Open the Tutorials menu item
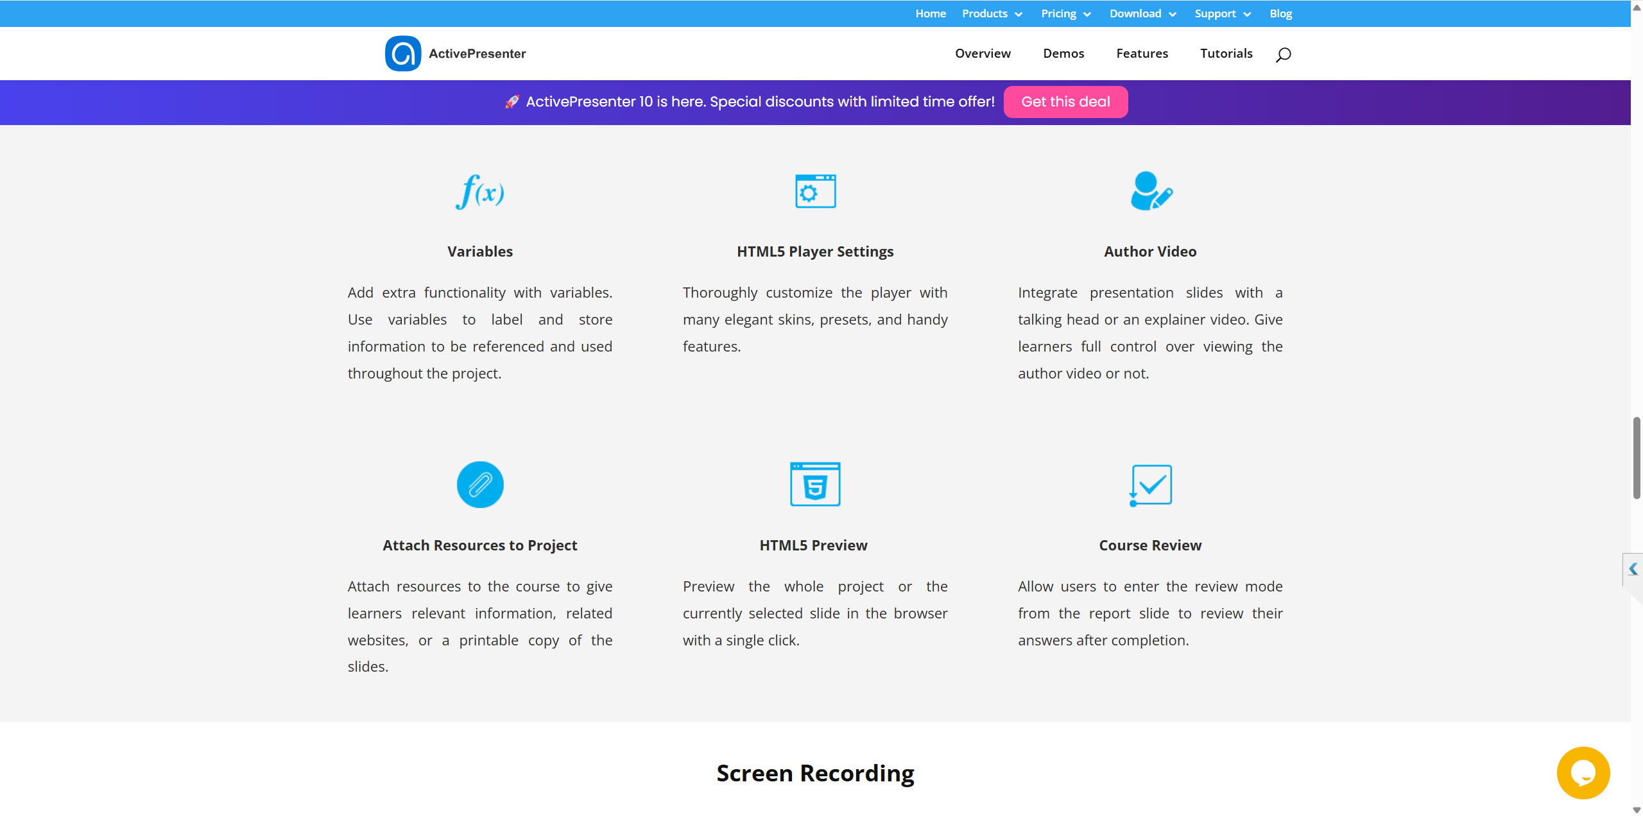This screenshot has height=816, width=1643. pyautogui.click(x=1226, y=53)
